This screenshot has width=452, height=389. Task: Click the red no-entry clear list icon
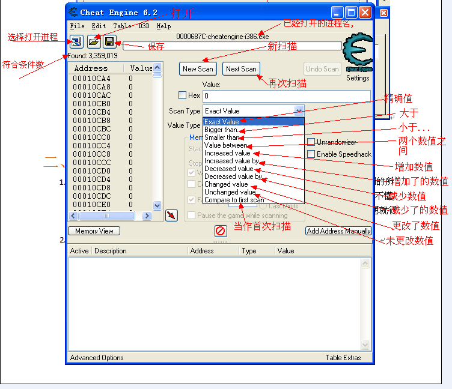(221, 231)
